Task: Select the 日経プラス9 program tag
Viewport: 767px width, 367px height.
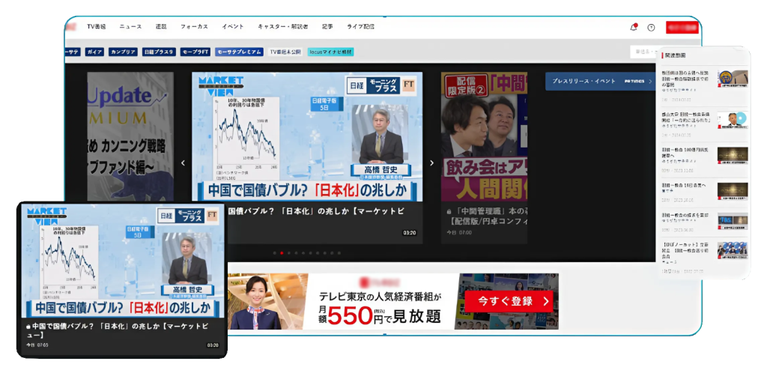Action: pyautogui.click(x=159, y=52)
